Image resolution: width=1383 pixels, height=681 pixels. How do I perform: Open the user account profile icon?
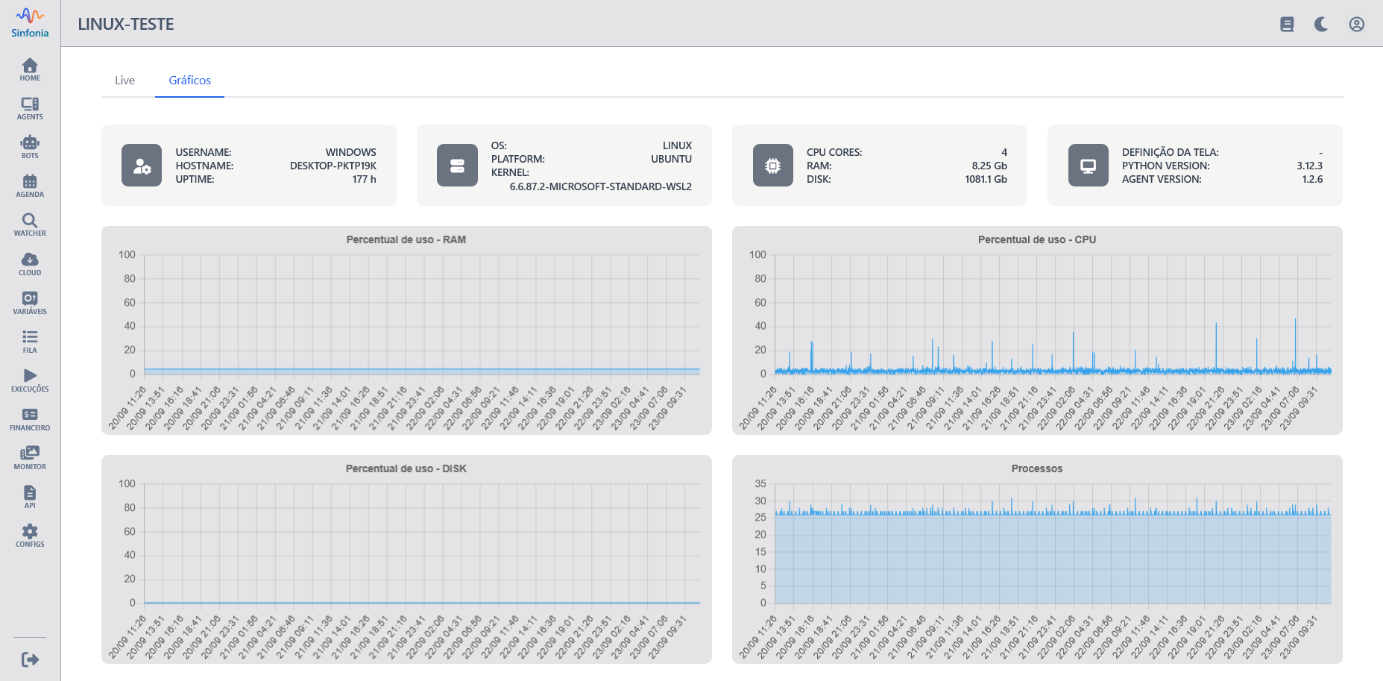(x=1356, y=25)
